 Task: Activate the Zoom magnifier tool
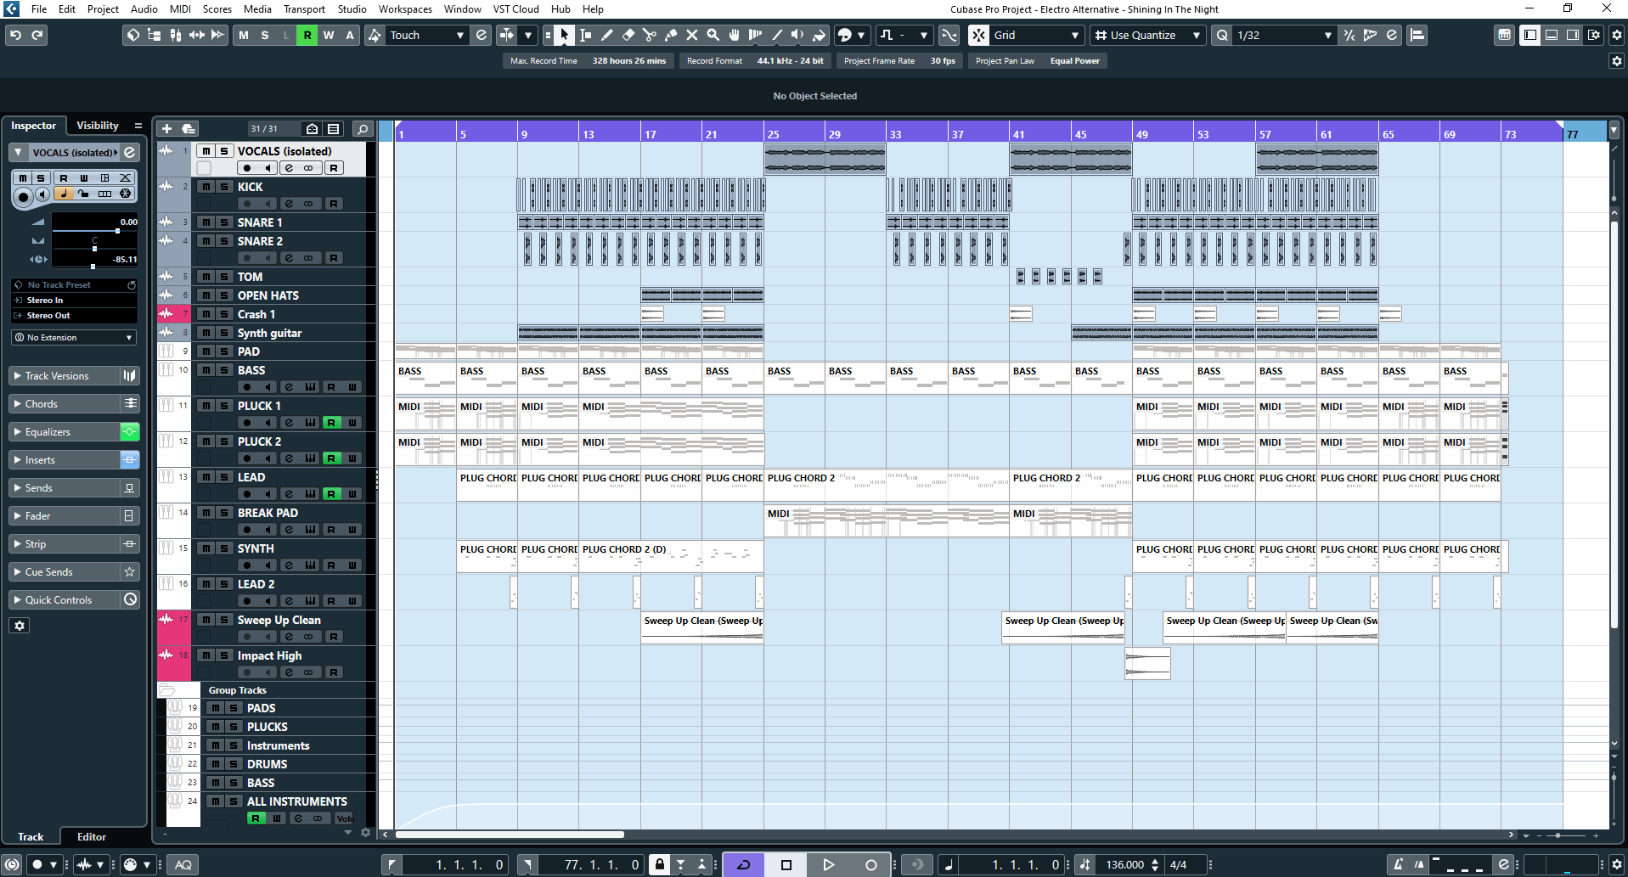click(714, 35)
